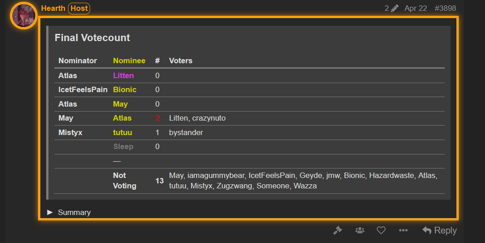Open the post number #3898 link
The height and width of the screenshot is (243, 485).
click(x=445, y=8)
